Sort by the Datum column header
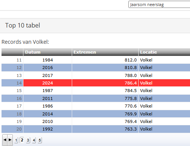Screen dimensions: 190x146 point(48,52)
